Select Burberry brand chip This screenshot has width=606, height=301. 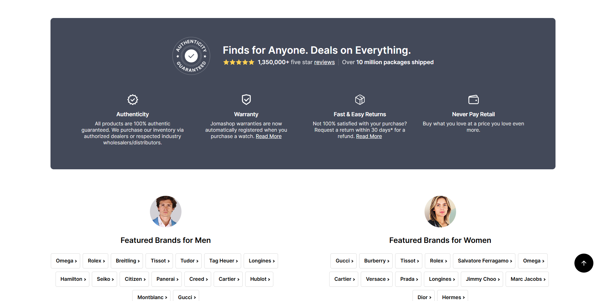point(376,261)
